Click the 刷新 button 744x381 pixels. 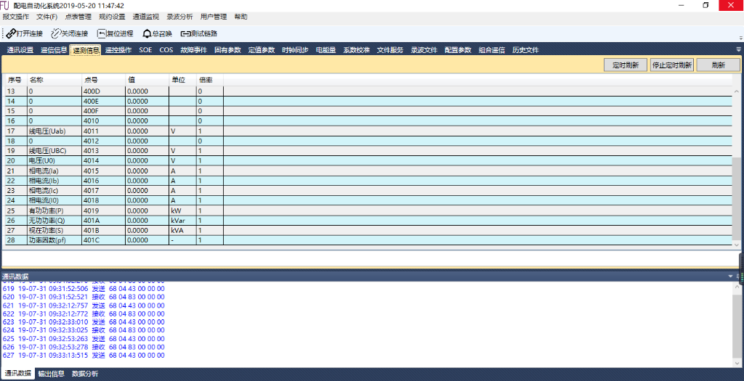point(719,65)
